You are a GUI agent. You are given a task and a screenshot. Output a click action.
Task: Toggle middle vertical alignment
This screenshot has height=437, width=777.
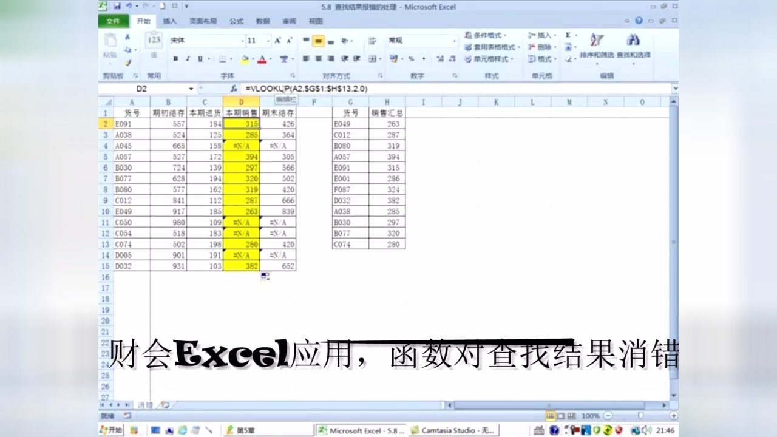click(x=318, y=41)
